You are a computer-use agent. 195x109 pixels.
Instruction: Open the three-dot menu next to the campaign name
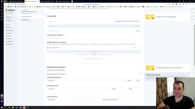pyautogui.click(x=41, y=12)
